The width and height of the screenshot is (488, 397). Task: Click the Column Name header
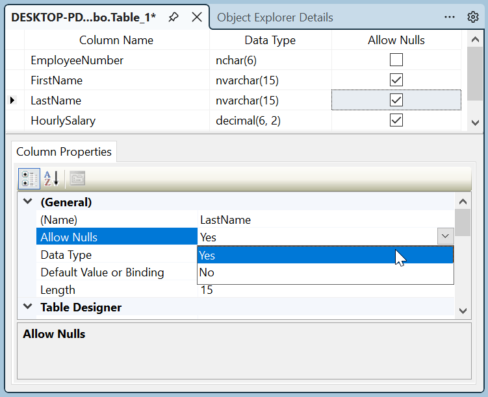(x=116, y=40)
